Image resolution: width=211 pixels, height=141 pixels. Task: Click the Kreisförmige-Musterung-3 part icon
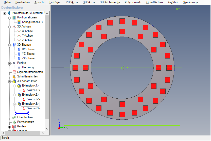[x=9, y=13]
